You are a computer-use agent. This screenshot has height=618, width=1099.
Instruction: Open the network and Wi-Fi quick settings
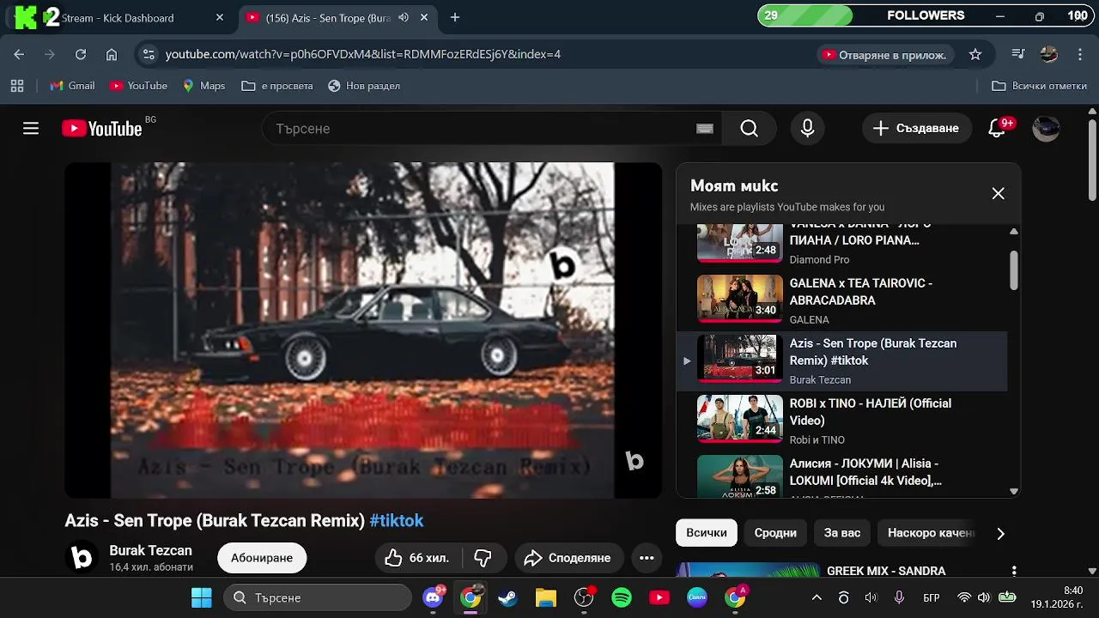tap(964, 597)
